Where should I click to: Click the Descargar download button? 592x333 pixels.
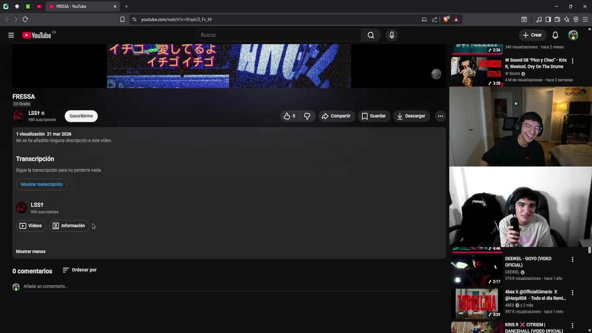tap(411, 116)
